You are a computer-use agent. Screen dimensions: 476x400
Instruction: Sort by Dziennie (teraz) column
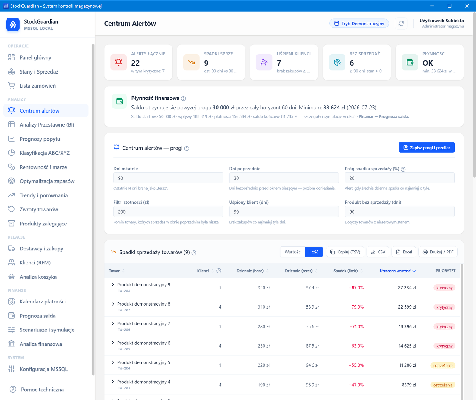point(301,271)
